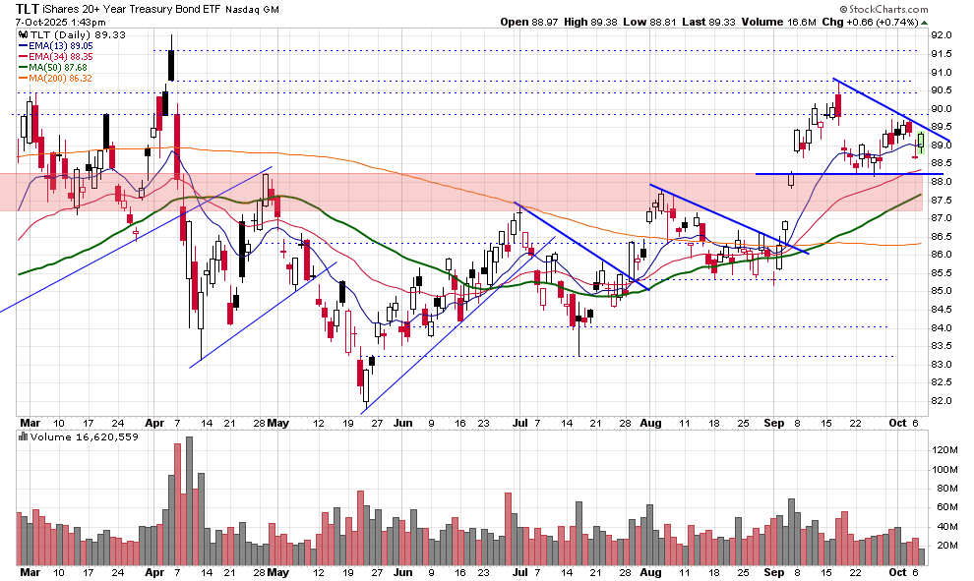Click the iShares 20+ Year Treasury Bond ETF name
The width and height of the screenshot is (974, 581).
click(x=155, y=8)
